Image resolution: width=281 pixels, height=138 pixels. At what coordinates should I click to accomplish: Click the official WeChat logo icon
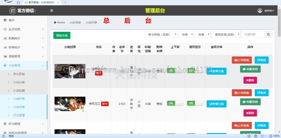click(13, 11)
